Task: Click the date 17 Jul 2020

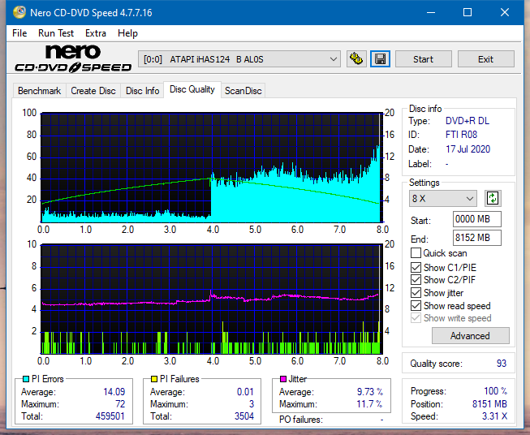Action: pos(468,149)
